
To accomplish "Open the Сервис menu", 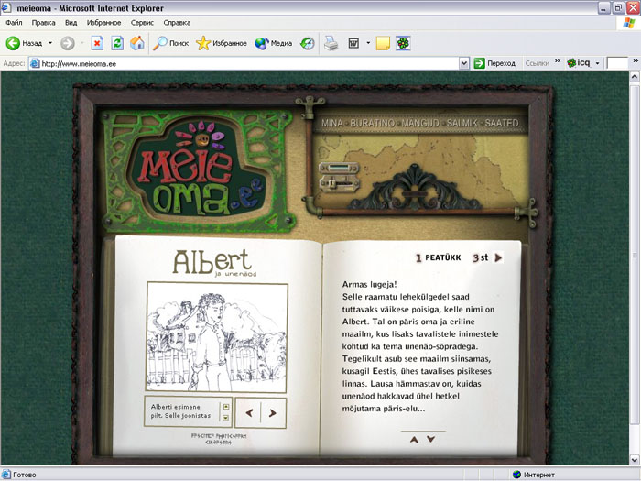I will (x=142, y=23).
